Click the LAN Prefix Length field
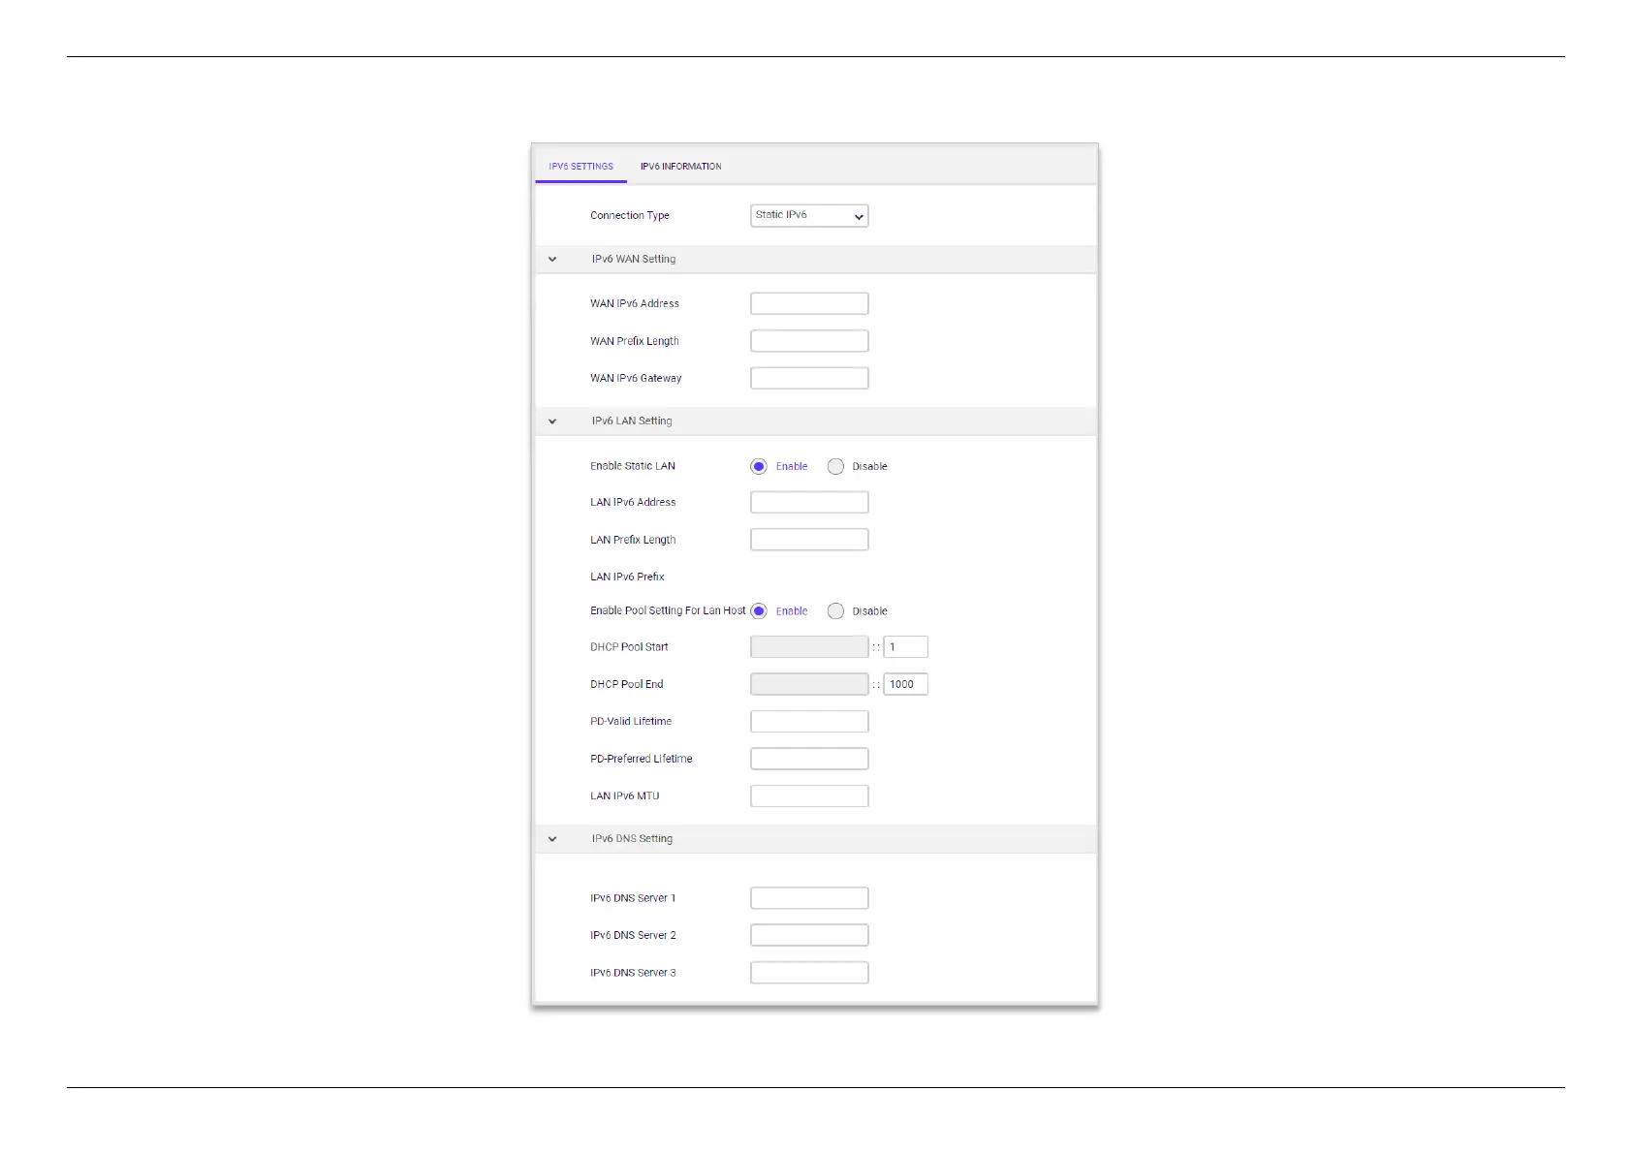 click(x=809, y=540)
